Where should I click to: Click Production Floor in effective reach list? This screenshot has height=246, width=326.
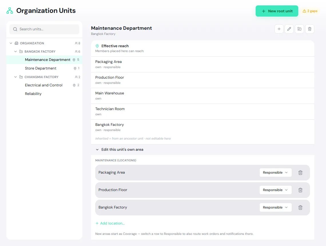point(202,80)
